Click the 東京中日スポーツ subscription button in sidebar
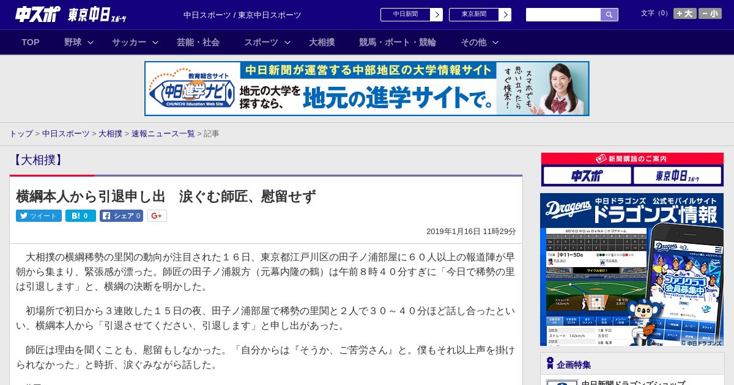The width and height of the screenshot is (734, 385). click(x=677, y=175)
